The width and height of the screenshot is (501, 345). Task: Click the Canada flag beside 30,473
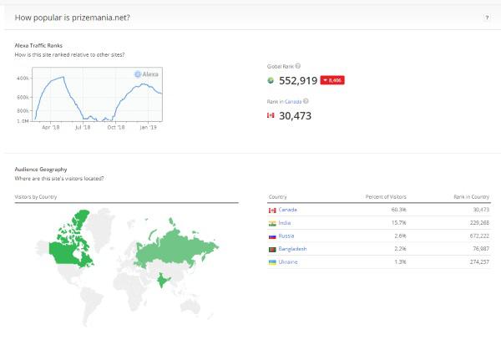(x=271, y=115)
